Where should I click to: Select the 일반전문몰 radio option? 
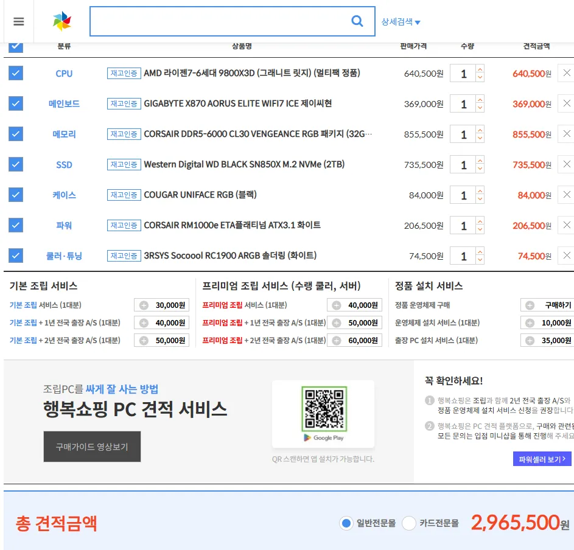pyautogui.click(x=346, y=523)
